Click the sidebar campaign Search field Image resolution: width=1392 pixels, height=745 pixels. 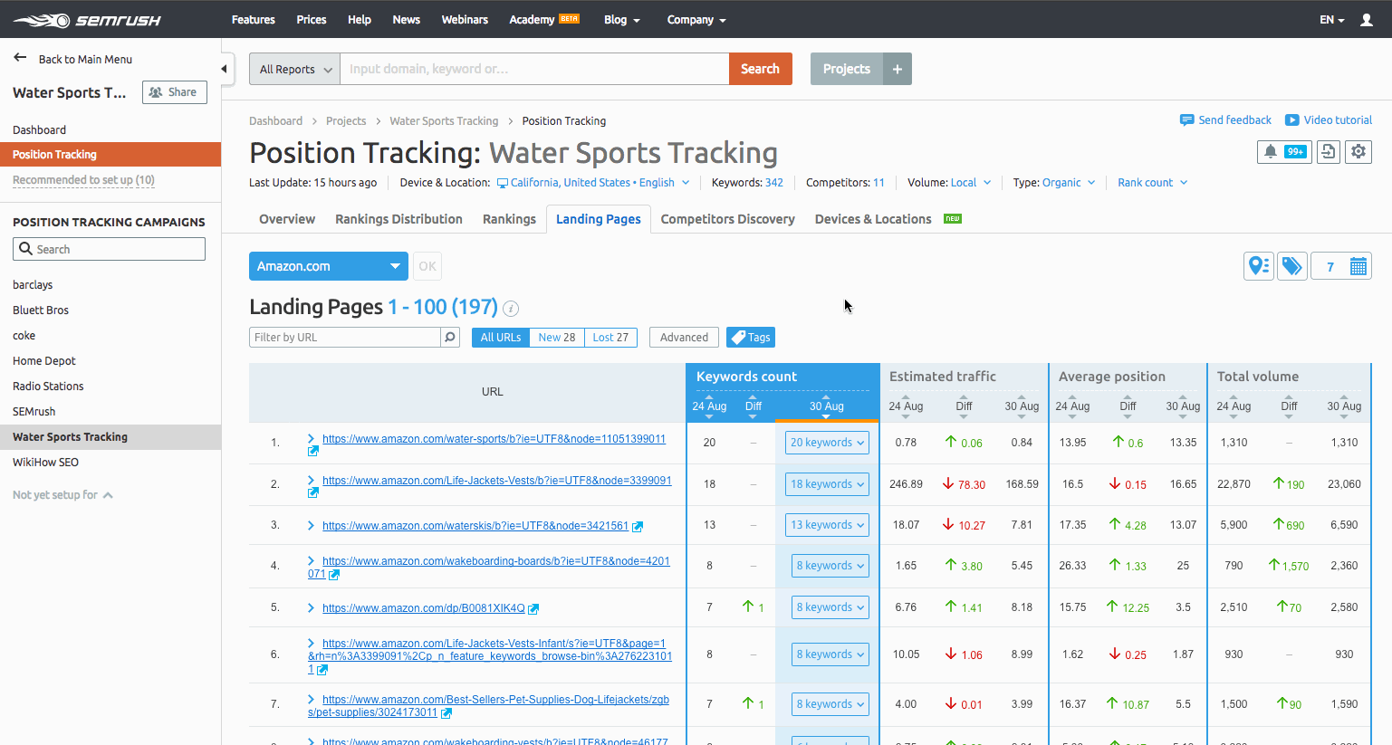pos(109,249)
